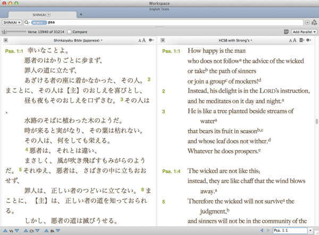Image resolution: width=319 pixels, height=235 pixels.
Task: Go to previous book with Bk up arrow
Action: [46, 231]
